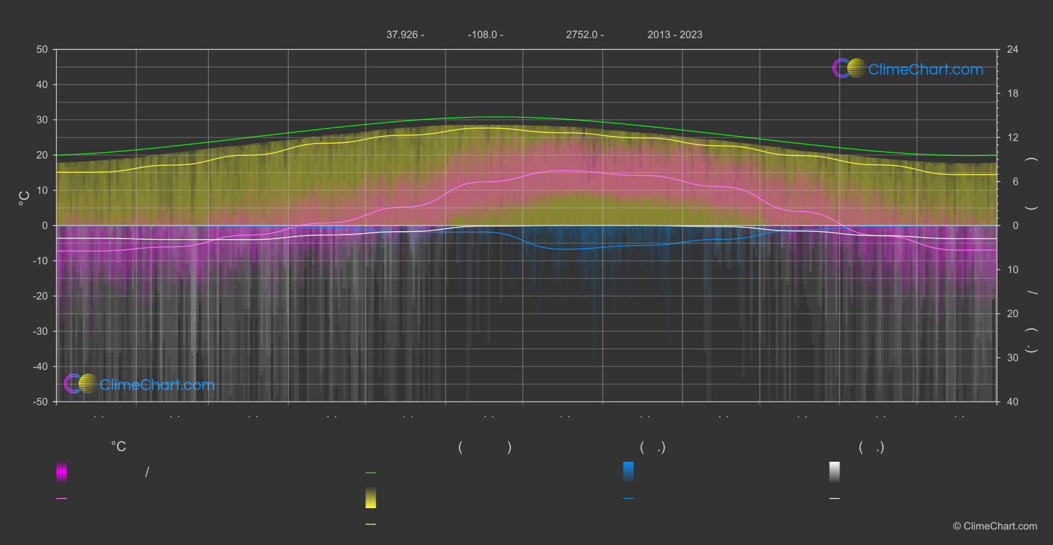The width and height of the screenshot is (1053, 545).
Task: Click the -40 tick label on temperature axis
Action: point(40,367)
